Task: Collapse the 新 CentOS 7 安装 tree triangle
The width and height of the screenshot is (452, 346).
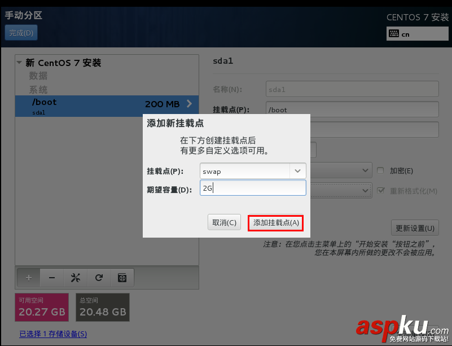Action: pos(19,62)
